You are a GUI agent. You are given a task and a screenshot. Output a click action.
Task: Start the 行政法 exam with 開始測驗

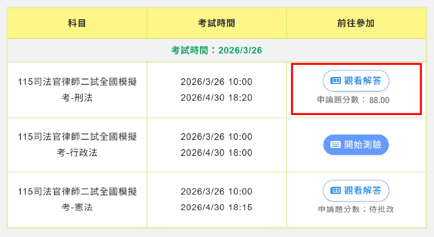(356, 145)
